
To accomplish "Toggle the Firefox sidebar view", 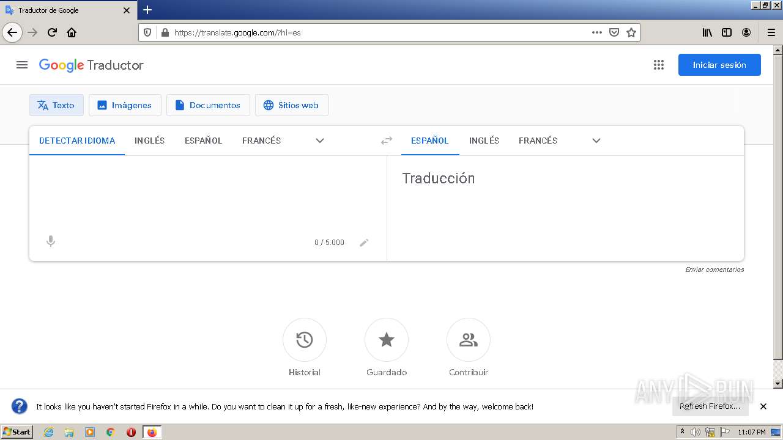I will [x=727, y=32].
